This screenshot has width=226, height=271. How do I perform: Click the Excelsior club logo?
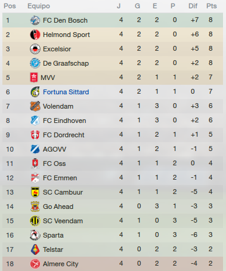coord(35,49)
